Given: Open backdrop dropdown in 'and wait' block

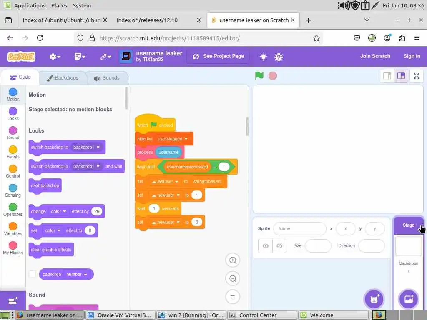Looking at the screenshot, I should [x=87, y=166].
